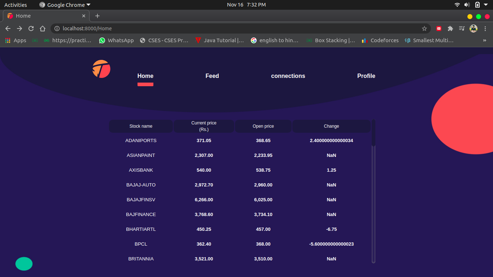Screen dimensions: 493x277
Task: Select the BHARTIARTL stock name
Action: pyautogui.click(x=141, y=229)
